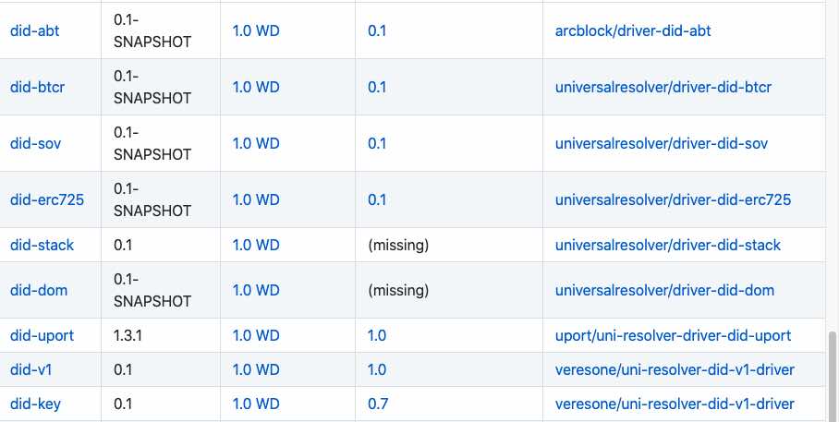Open the did-stack method link
The height and width of the screenshot is (422, 839).
[x=42, y=245]
